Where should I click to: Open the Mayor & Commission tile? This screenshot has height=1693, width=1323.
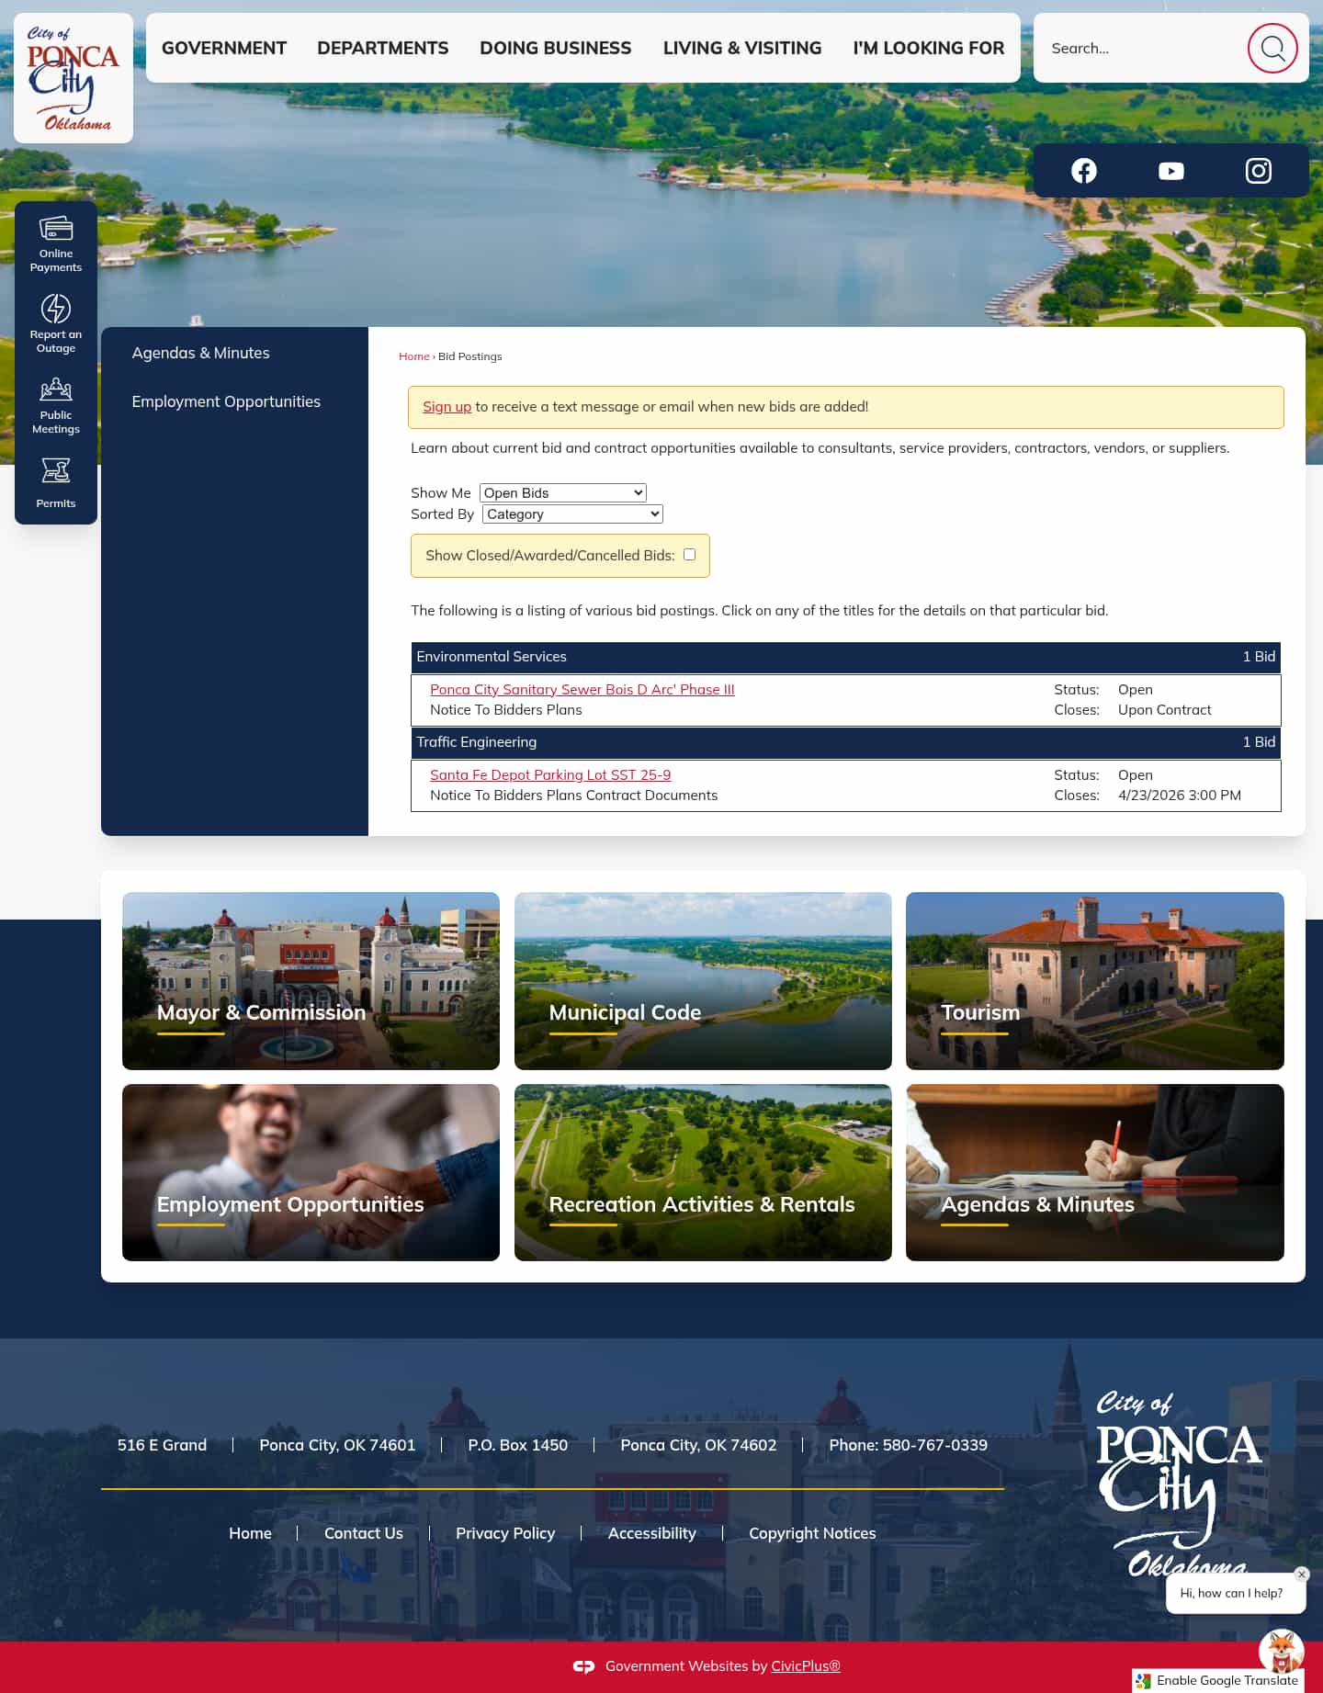click(x=311, y=981)
